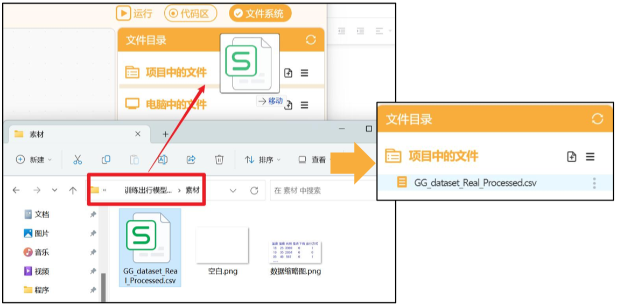Image resolution: width=617 pixels, height=305 pixels.
Task: Open 项目中的文件 folder in top panel
Action: pyautogui.click(x=166, y=73)
